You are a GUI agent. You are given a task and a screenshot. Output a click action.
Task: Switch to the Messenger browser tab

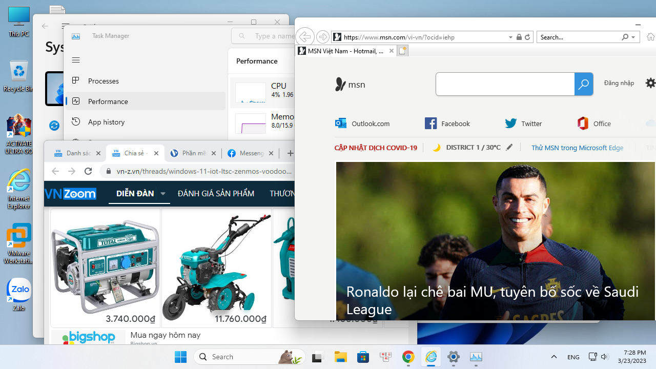coord(250,153)
